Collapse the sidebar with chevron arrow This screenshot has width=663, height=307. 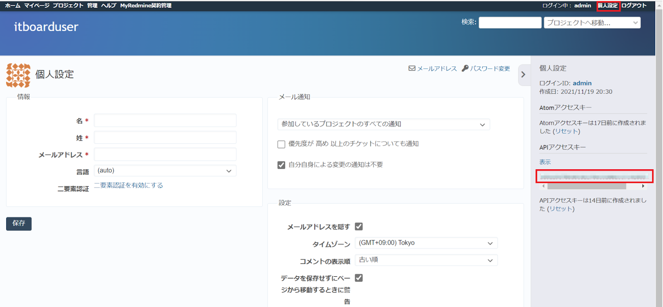[523, 75]
